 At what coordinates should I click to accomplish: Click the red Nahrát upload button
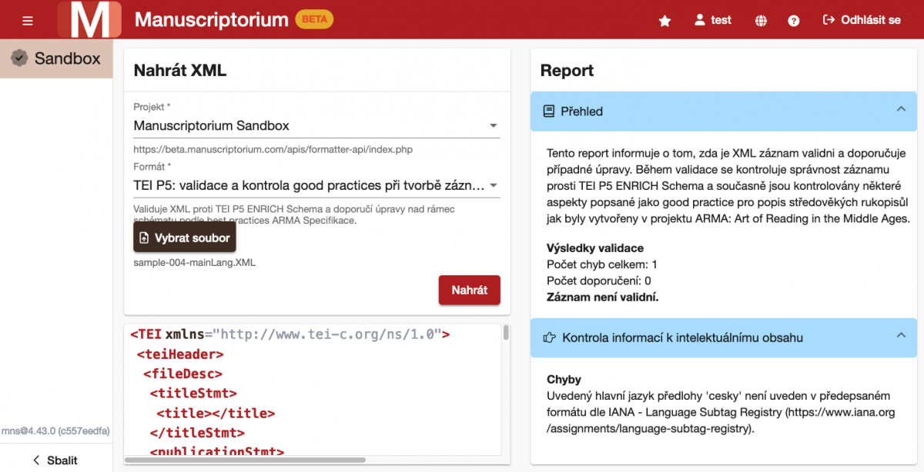470,290
